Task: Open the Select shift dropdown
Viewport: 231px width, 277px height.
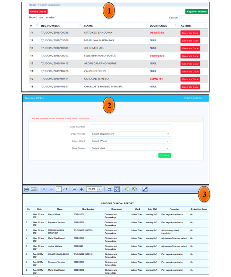Action: (x=130, y=148)
